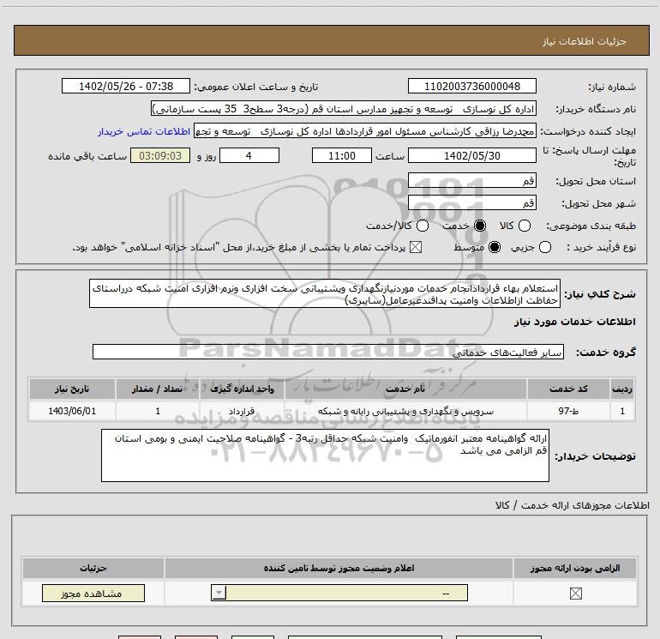Click the service code cell ط-97
The height and width of the screenshot is (639, 660).
click(568, 411)
